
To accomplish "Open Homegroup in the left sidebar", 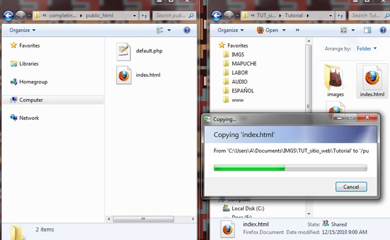I will coord(29,82).
